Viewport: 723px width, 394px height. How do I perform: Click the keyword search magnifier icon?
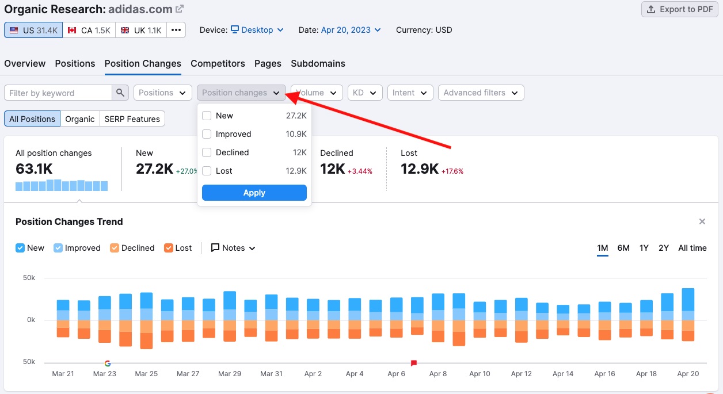(120, 93)
